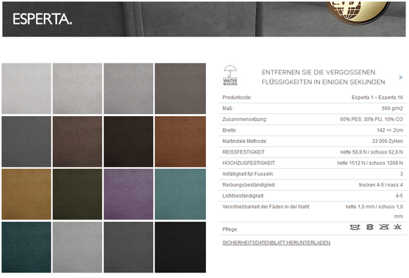
Task: Pick the dark petrol green swatch
Action: click(x=26, y=247)
